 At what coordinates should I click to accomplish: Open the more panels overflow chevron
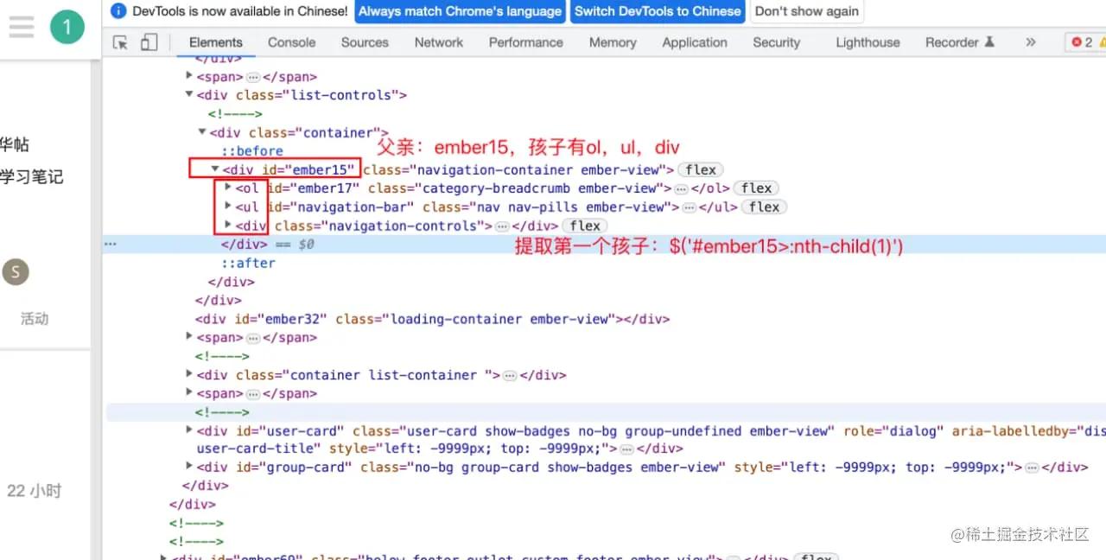click(1029, 41)
